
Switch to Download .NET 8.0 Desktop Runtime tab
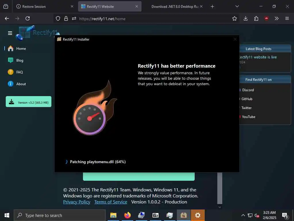(x=174, y=6)
